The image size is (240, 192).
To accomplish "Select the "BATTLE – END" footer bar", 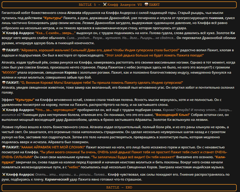I will (x=119, y=187).
